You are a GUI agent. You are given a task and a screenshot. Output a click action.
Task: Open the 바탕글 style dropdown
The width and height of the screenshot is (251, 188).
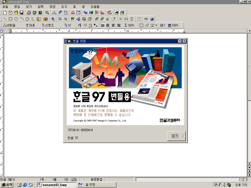coord(9,25)
